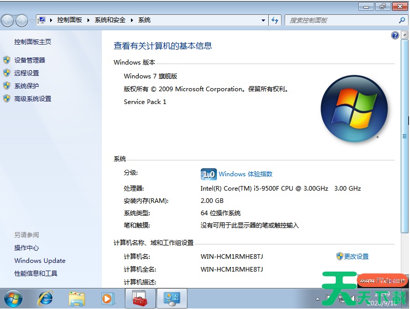This screenshot has height=309, width=410.
Task: Select 系统和安全 in the address breadcrumb
Action: point(110,20)
